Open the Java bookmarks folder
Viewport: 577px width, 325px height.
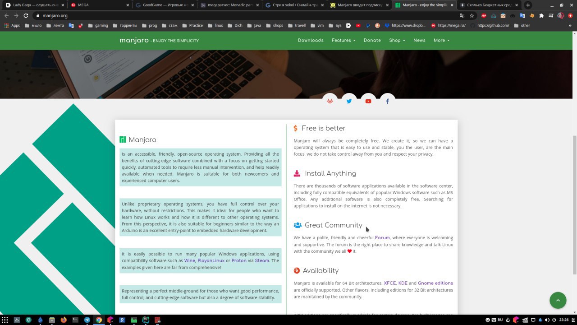[254, 25]
